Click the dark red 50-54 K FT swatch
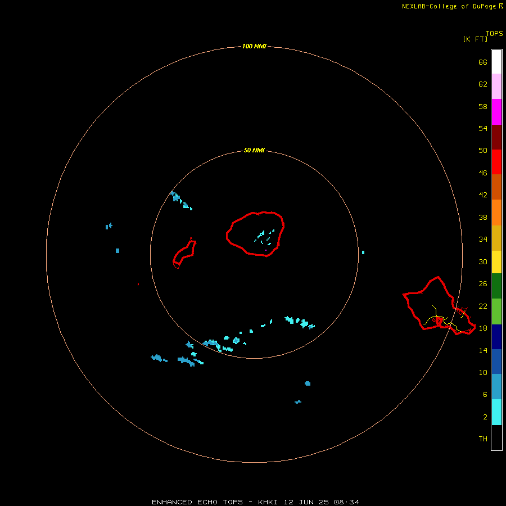This screenshot has height=506, width=506. coord(496,137)
